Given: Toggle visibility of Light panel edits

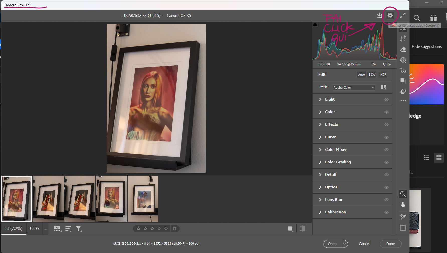Looking at the screenshot, I should pos(386,100).
